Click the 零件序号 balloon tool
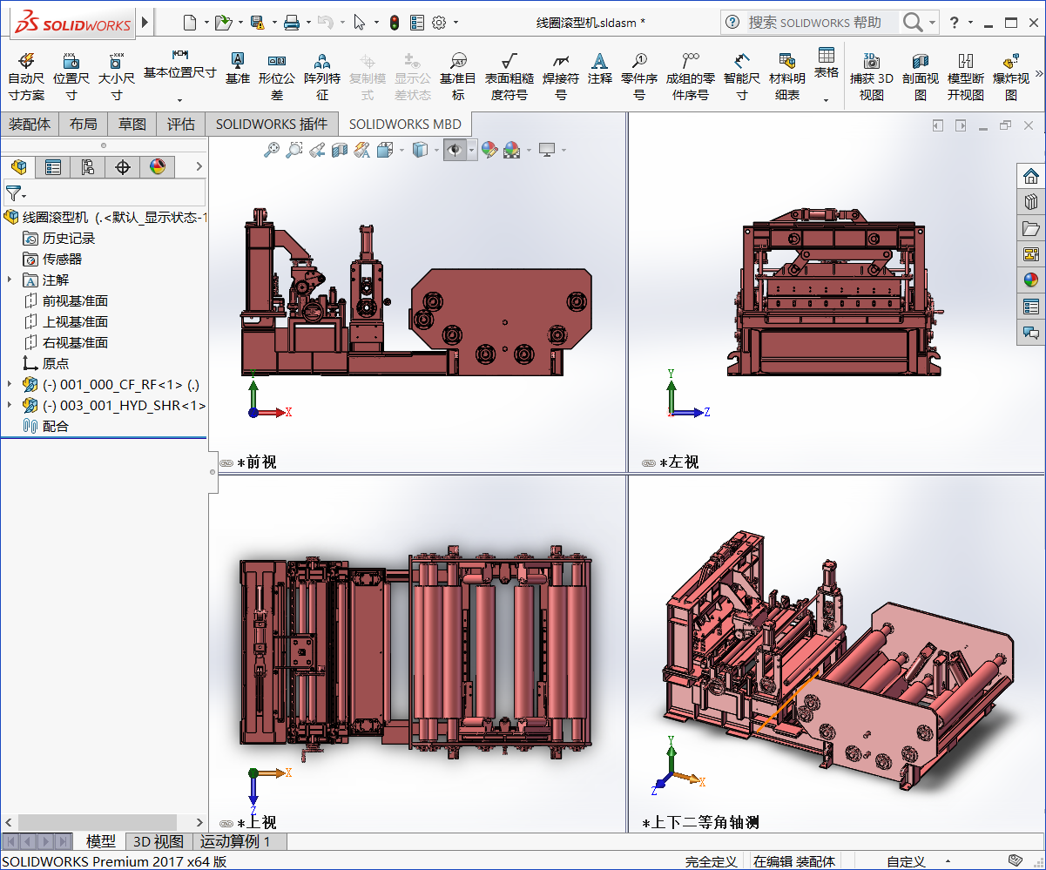The width and height of the screenshot is (1046, 870). click(639, 77)
